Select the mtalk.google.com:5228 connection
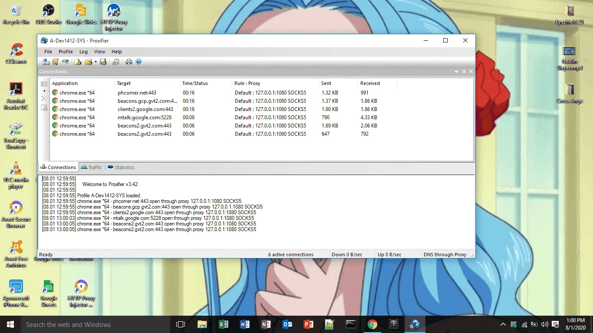 (x=261, y=118)
